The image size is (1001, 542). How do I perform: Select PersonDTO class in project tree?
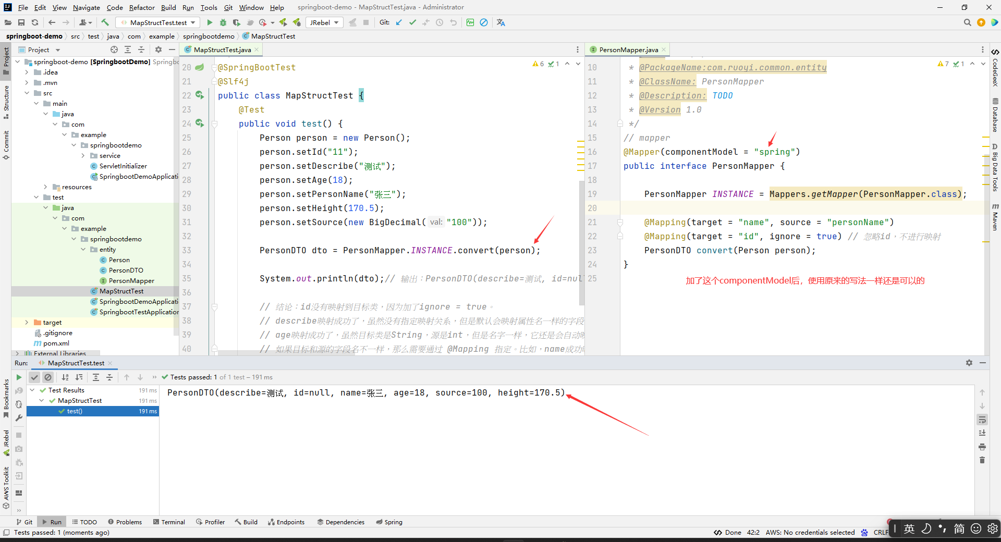[x=126, y=270]
